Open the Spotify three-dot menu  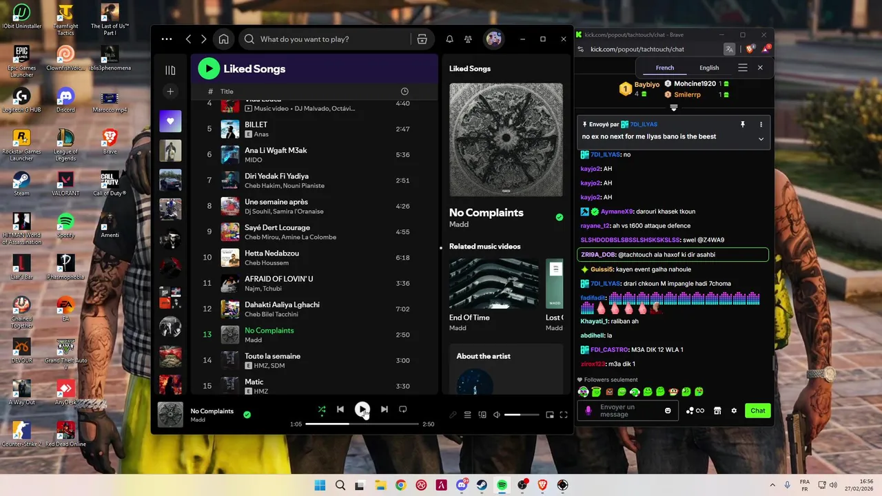(167, 39)
